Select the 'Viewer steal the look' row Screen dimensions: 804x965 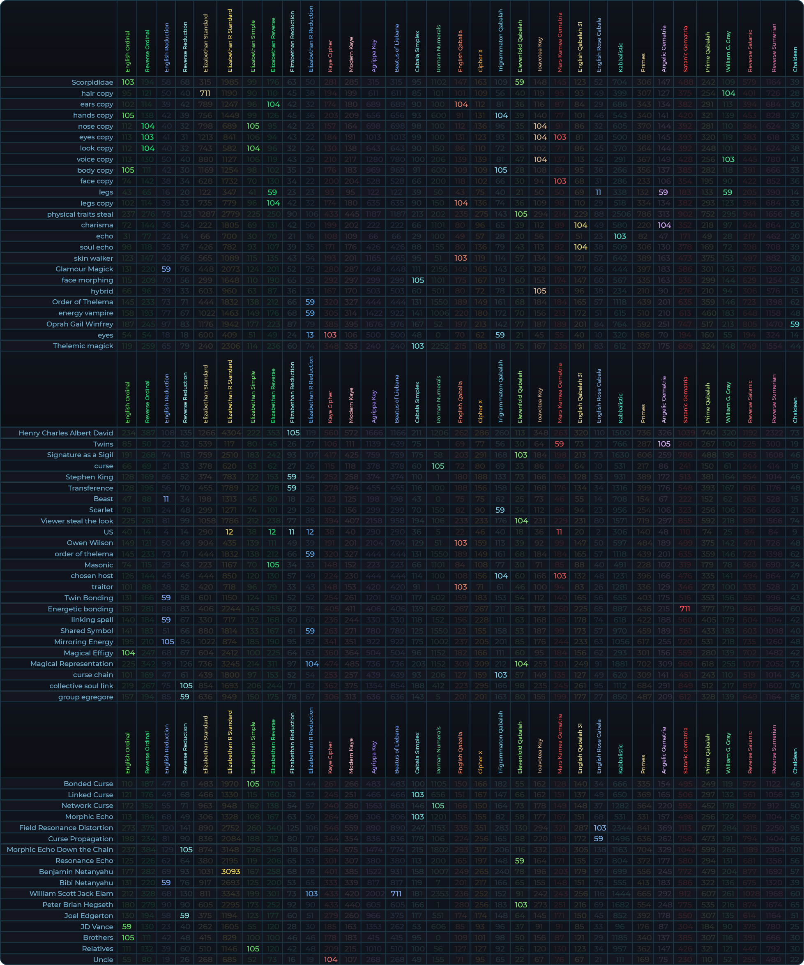tap(77, 521)
